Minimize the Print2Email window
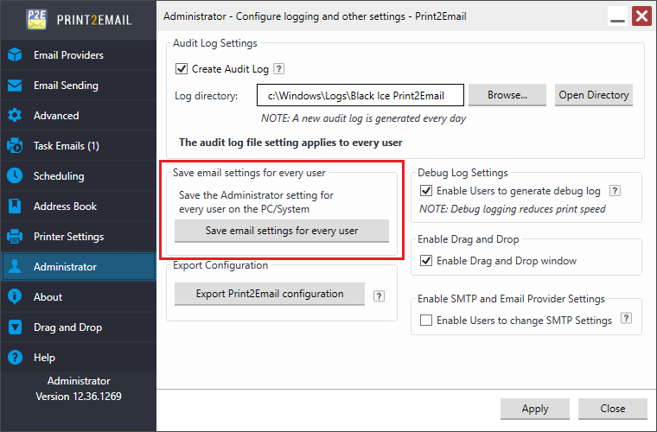 point(617,17)
